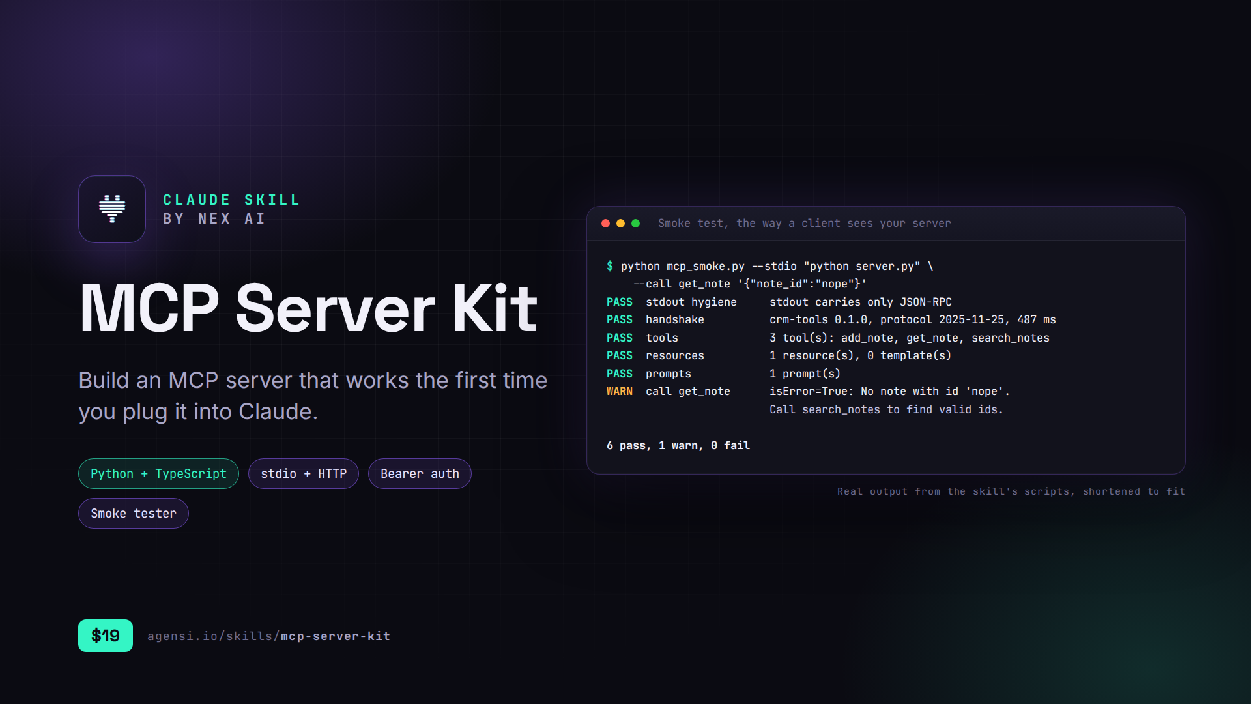Click the MCP Server Kit headline

308,308
